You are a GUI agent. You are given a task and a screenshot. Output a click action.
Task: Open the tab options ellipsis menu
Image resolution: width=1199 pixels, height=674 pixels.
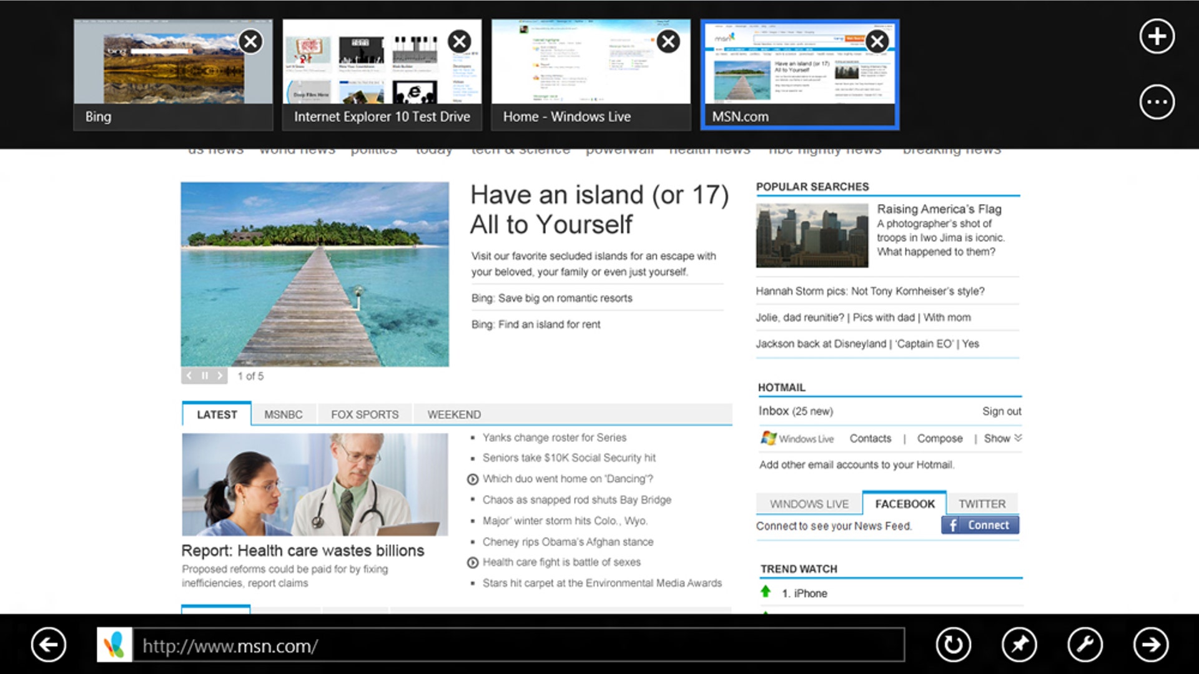(1157, 102)
